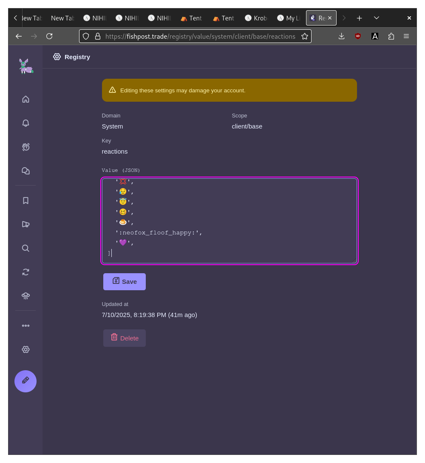Click the black A extension icon

coord(375,36)
